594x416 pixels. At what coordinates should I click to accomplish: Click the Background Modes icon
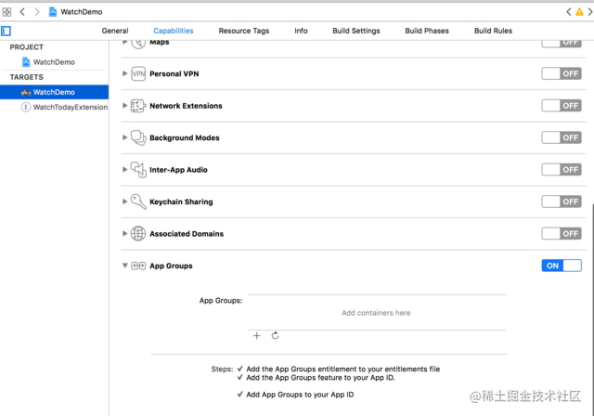click(x=138, y=138)
